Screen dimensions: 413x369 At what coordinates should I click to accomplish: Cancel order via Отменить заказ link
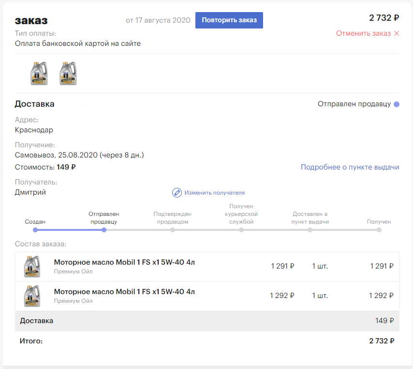coord(363,33)
